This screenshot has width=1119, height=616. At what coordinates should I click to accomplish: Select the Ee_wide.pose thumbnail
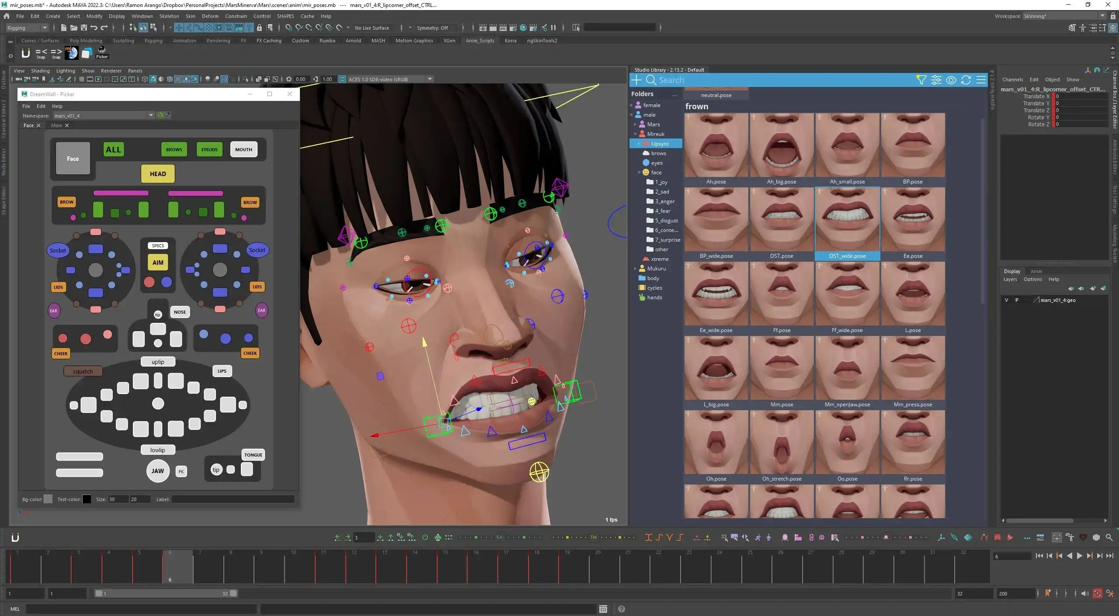click(716, 294)
